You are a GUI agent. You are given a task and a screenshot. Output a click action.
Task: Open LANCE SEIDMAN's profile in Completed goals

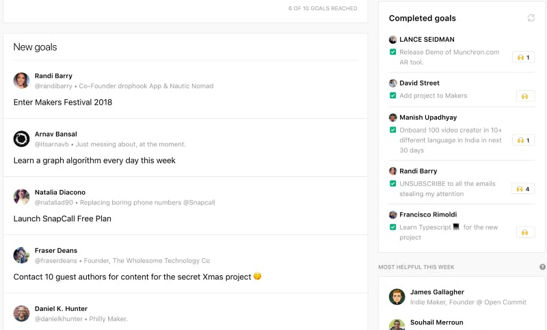[427, 40]
